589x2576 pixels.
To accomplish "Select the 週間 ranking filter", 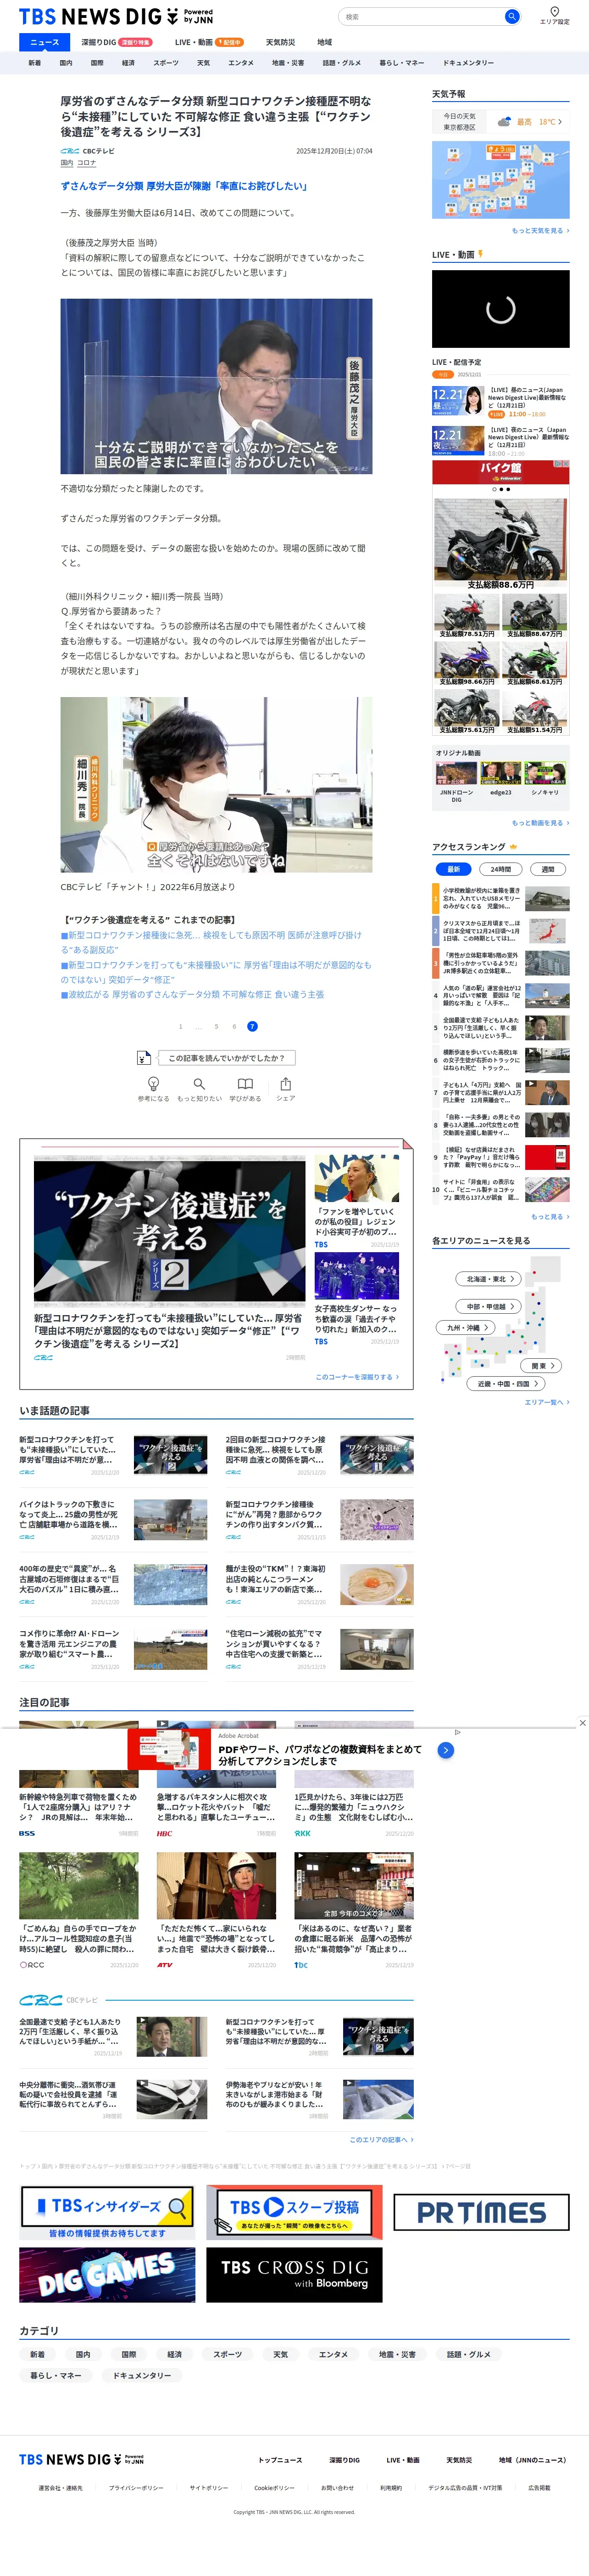I will coord(548,869).
